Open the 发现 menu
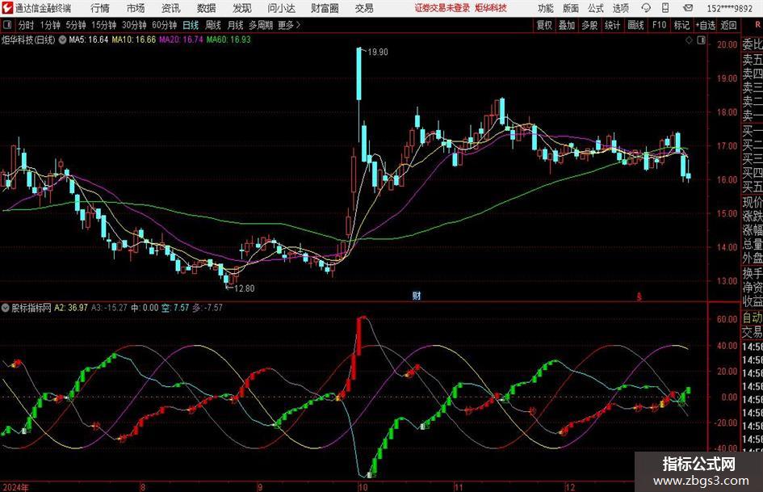Image resolution: width=763 pixels, height=492 pixels. click(242, 8)
